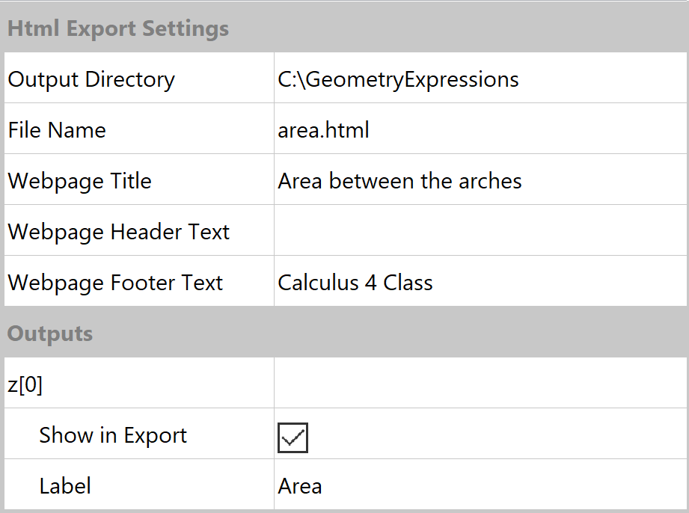Select the Webpage Footer Text property name
Screen dimensions: 689x513
[x=115, y=283]
